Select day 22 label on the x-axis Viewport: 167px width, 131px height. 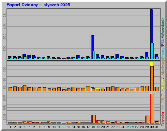point(113,127)
